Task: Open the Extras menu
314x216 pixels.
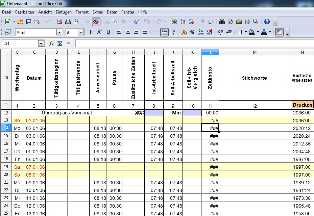Action: click(x=98, y=12)
